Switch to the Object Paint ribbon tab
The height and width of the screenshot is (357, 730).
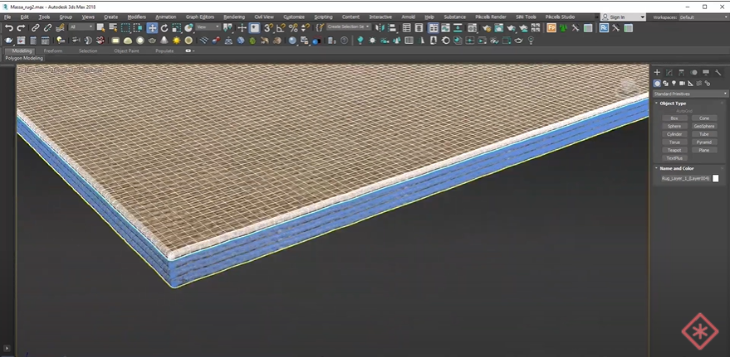click(x=125, y=51)
